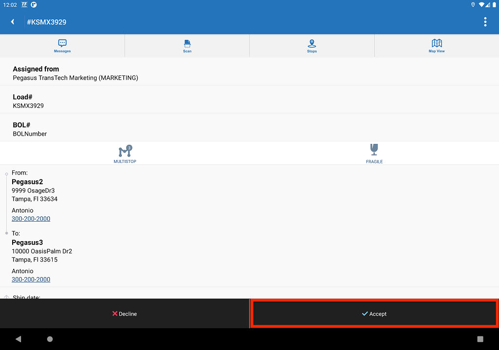The width and height of the screenshot is (499, 350).
Task: Select contact Antonio under Pegasus3
Action: tap(22, 271)
